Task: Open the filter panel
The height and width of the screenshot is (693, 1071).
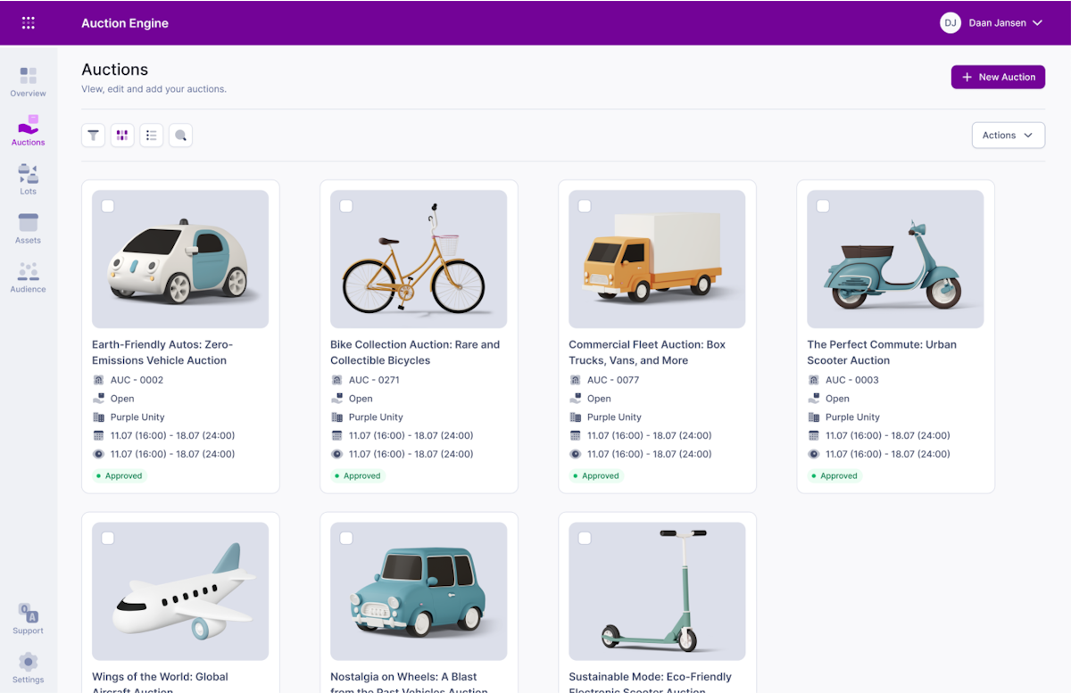Action: tap(93, 135)
